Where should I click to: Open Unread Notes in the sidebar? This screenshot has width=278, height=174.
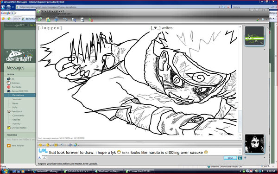click(x=17, y=128)
